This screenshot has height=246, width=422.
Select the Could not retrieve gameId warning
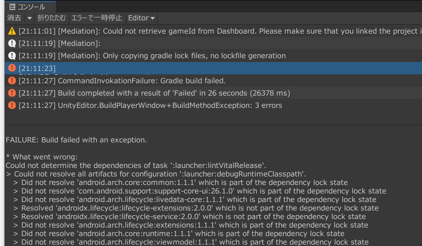click(213, 31)
